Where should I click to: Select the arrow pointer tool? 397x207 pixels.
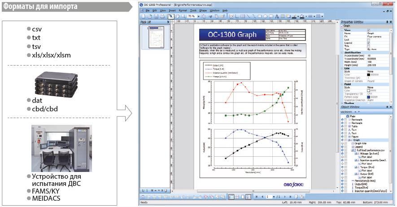point(171,17)
